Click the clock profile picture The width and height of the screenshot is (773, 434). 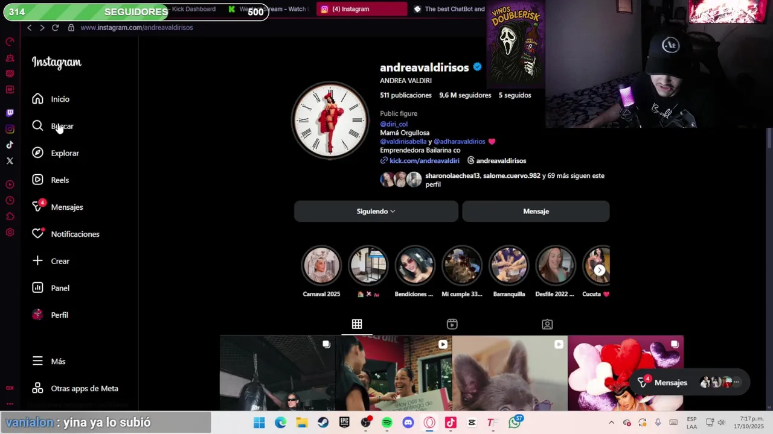(x=330, y=120)
